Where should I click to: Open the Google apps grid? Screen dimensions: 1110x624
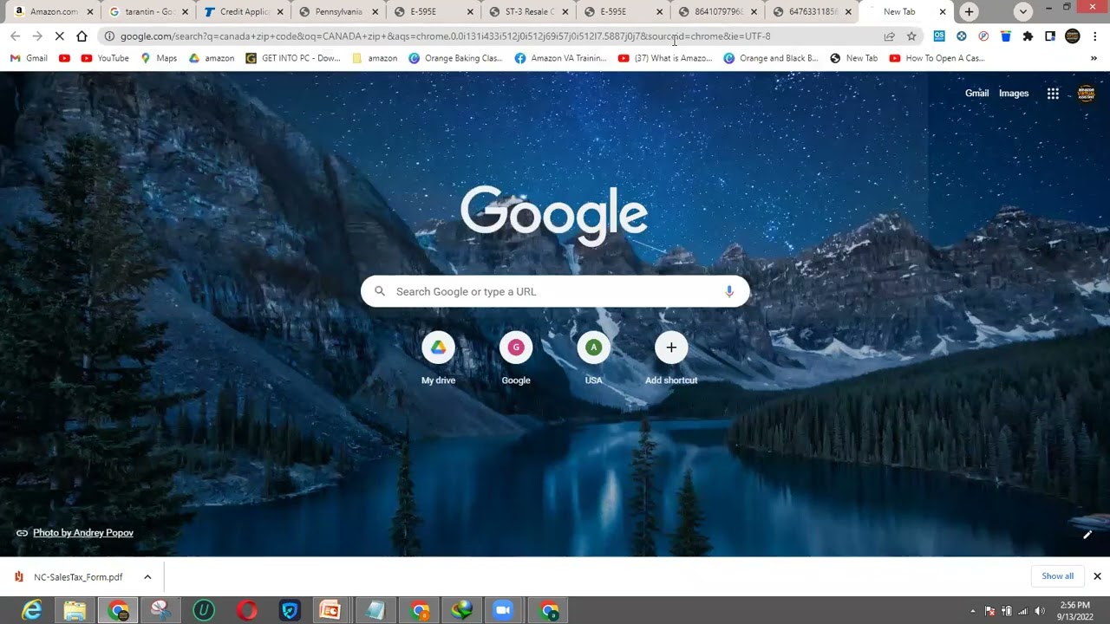[1053, 94]
